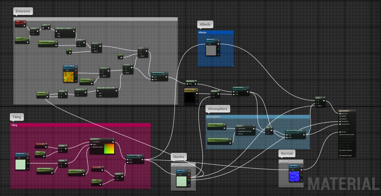Click the static switch node in Tiling
This screenshot has width=381, height=196.
point(135,156)
